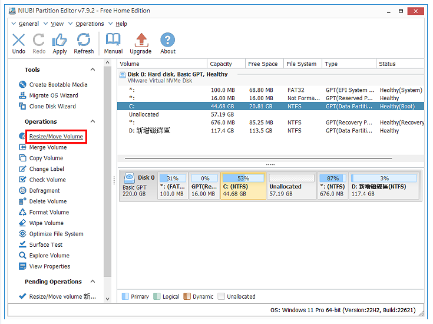This screenshot has height=324, width=433.
Task: Select the 16.00 MB Reserved partition row
Action: click(270, 98)
